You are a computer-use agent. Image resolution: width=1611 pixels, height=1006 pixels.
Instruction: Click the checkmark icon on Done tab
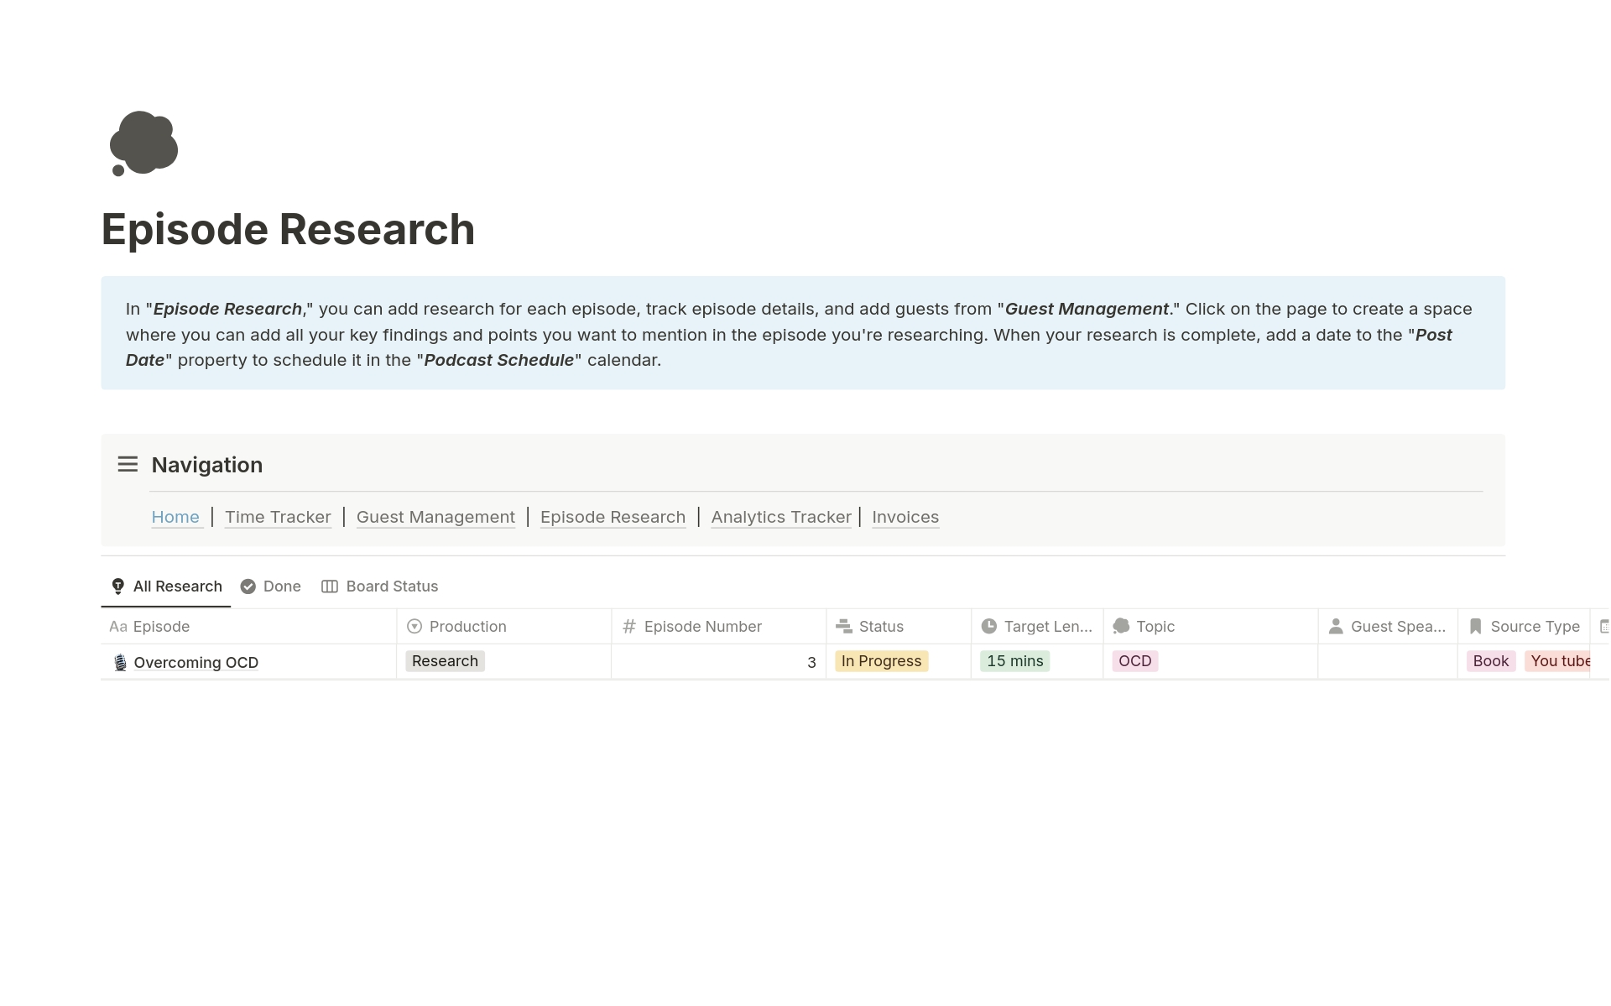(248, 586)
